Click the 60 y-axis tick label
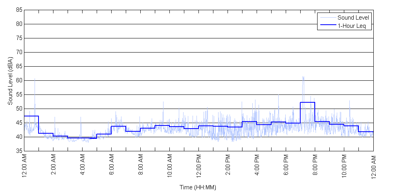The image size is (393, 196). (x=18, y=80)
